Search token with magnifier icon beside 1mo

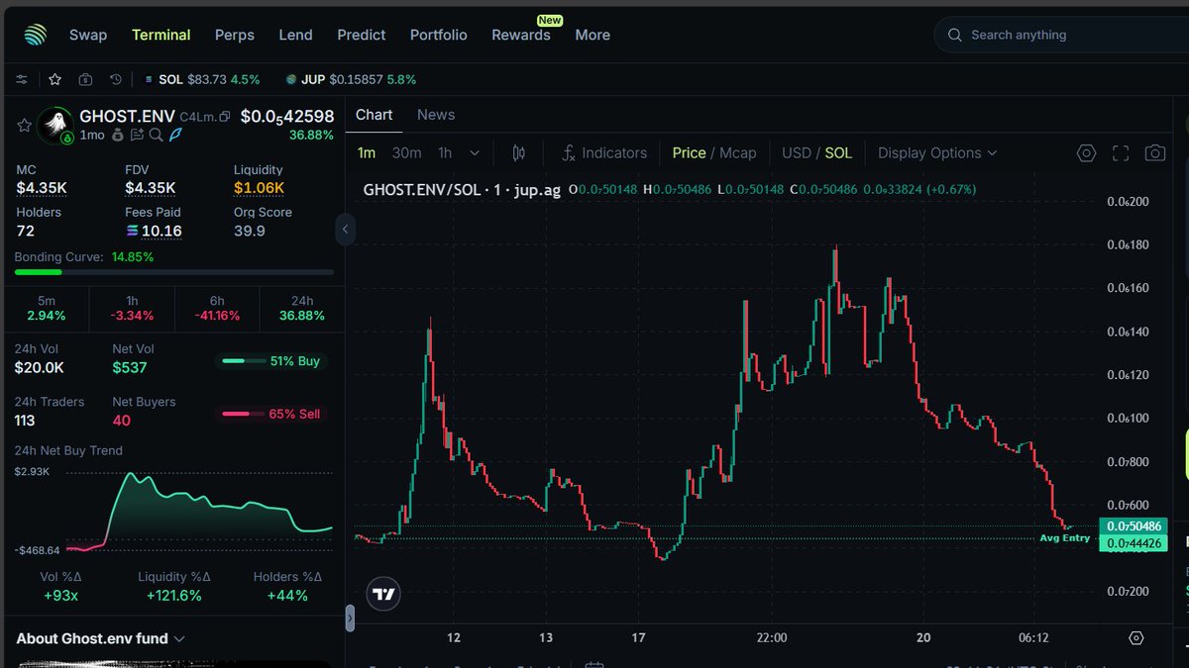[156, 135]
